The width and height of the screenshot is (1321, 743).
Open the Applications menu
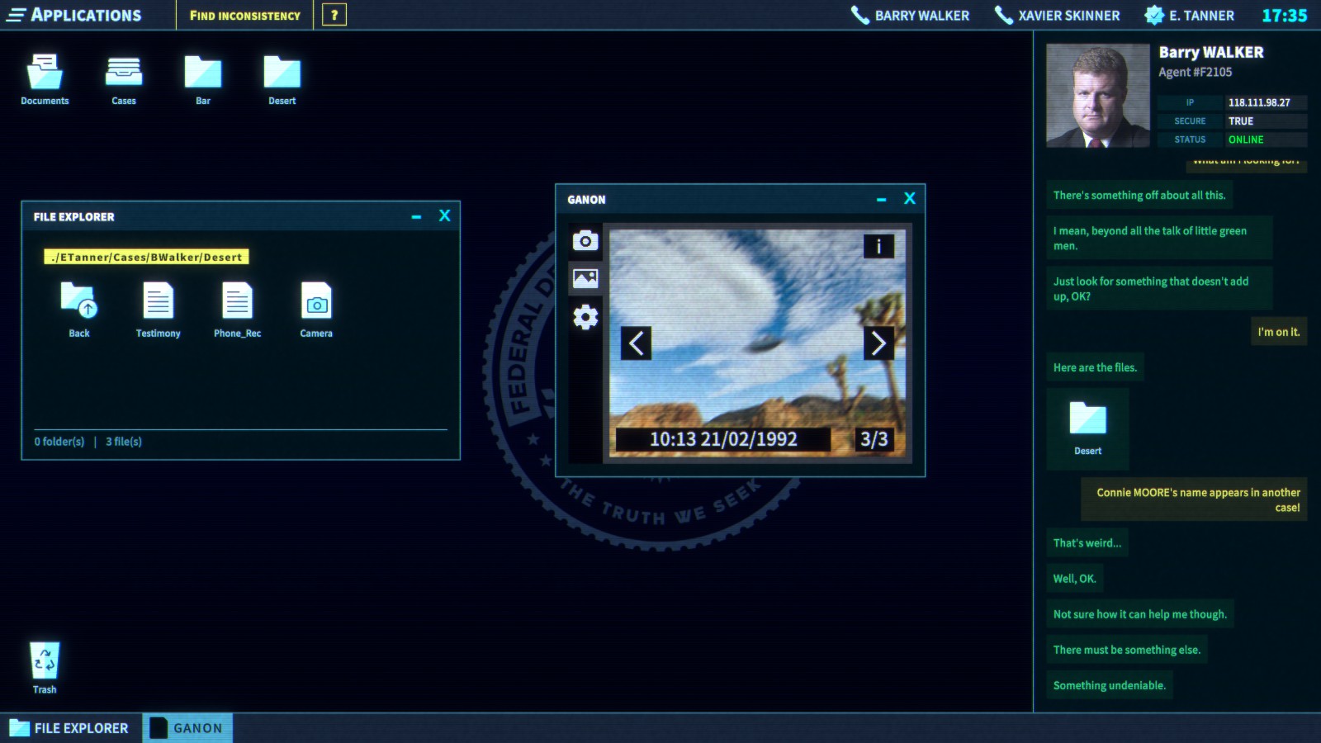coord(74,15)
